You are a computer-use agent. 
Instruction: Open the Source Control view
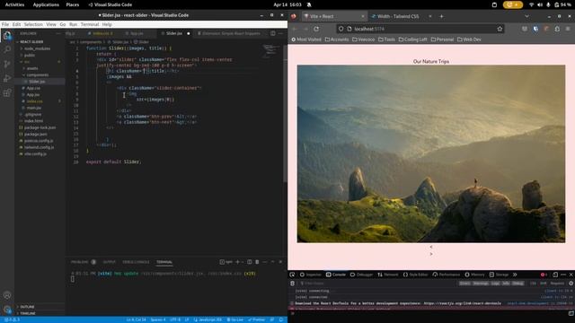[x=7, y=64]
